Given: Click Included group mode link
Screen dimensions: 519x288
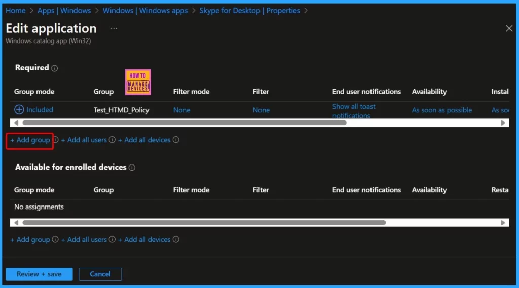Looking at the screenshot, I should coord(40,110).
